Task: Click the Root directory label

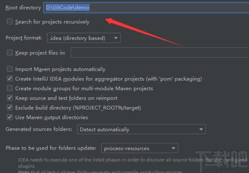Action: click(23, 8)
